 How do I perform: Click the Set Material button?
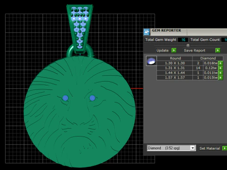coord(210,148)
